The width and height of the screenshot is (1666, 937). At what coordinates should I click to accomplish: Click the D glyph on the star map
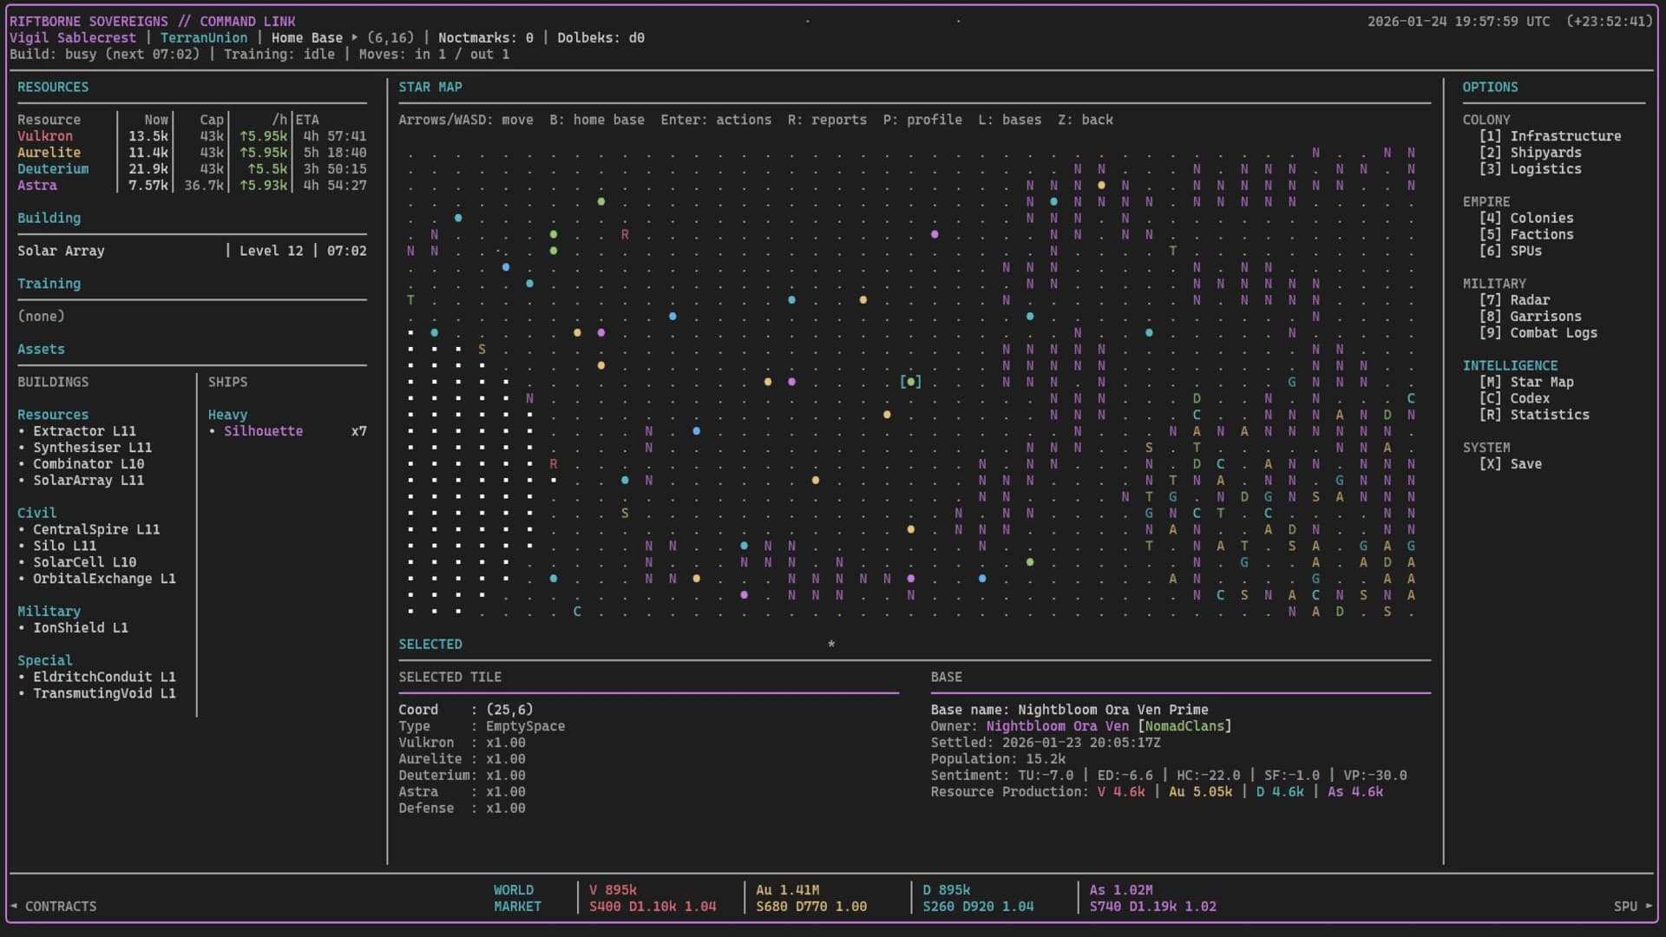click(x=1196, y=398)
